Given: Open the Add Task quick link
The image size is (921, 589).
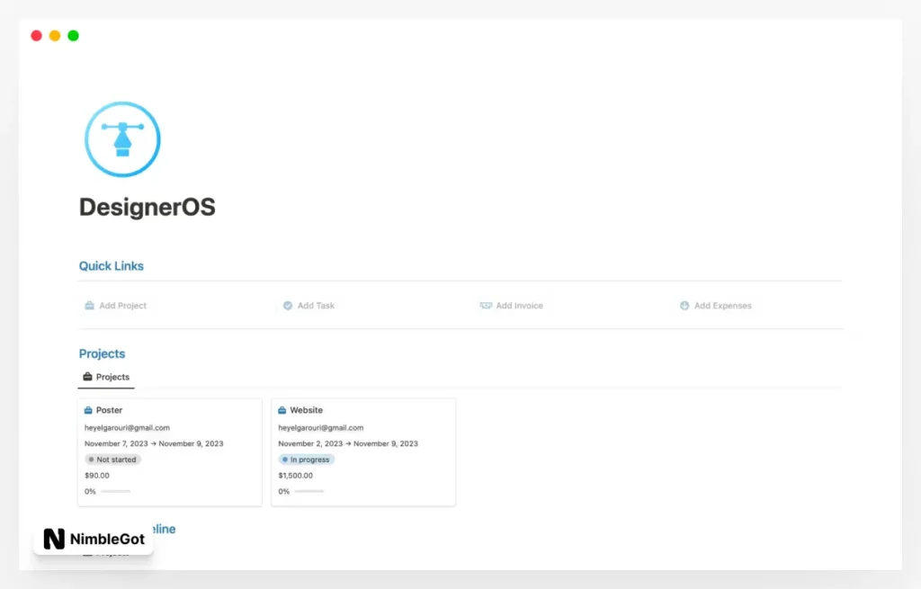Looking at the screenshot, I should click(316, 306).
